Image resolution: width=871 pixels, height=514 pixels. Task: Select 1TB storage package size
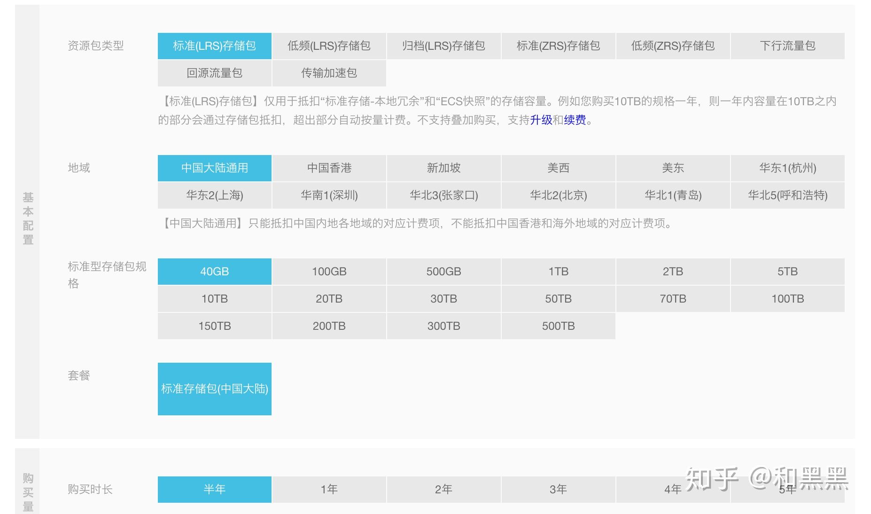pos(558,272)
